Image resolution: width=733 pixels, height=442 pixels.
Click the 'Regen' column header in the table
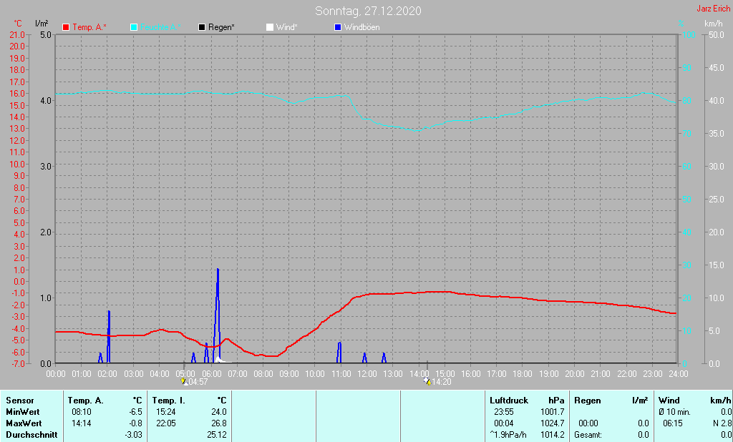(587, 401)
